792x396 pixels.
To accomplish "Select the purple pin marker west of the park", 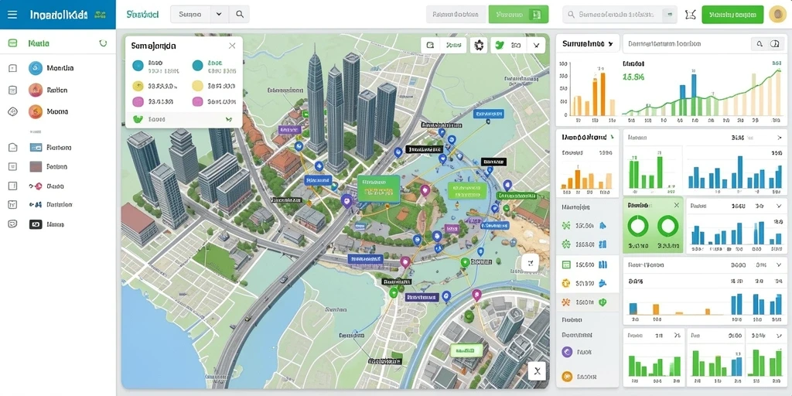I will coord(346,201).
